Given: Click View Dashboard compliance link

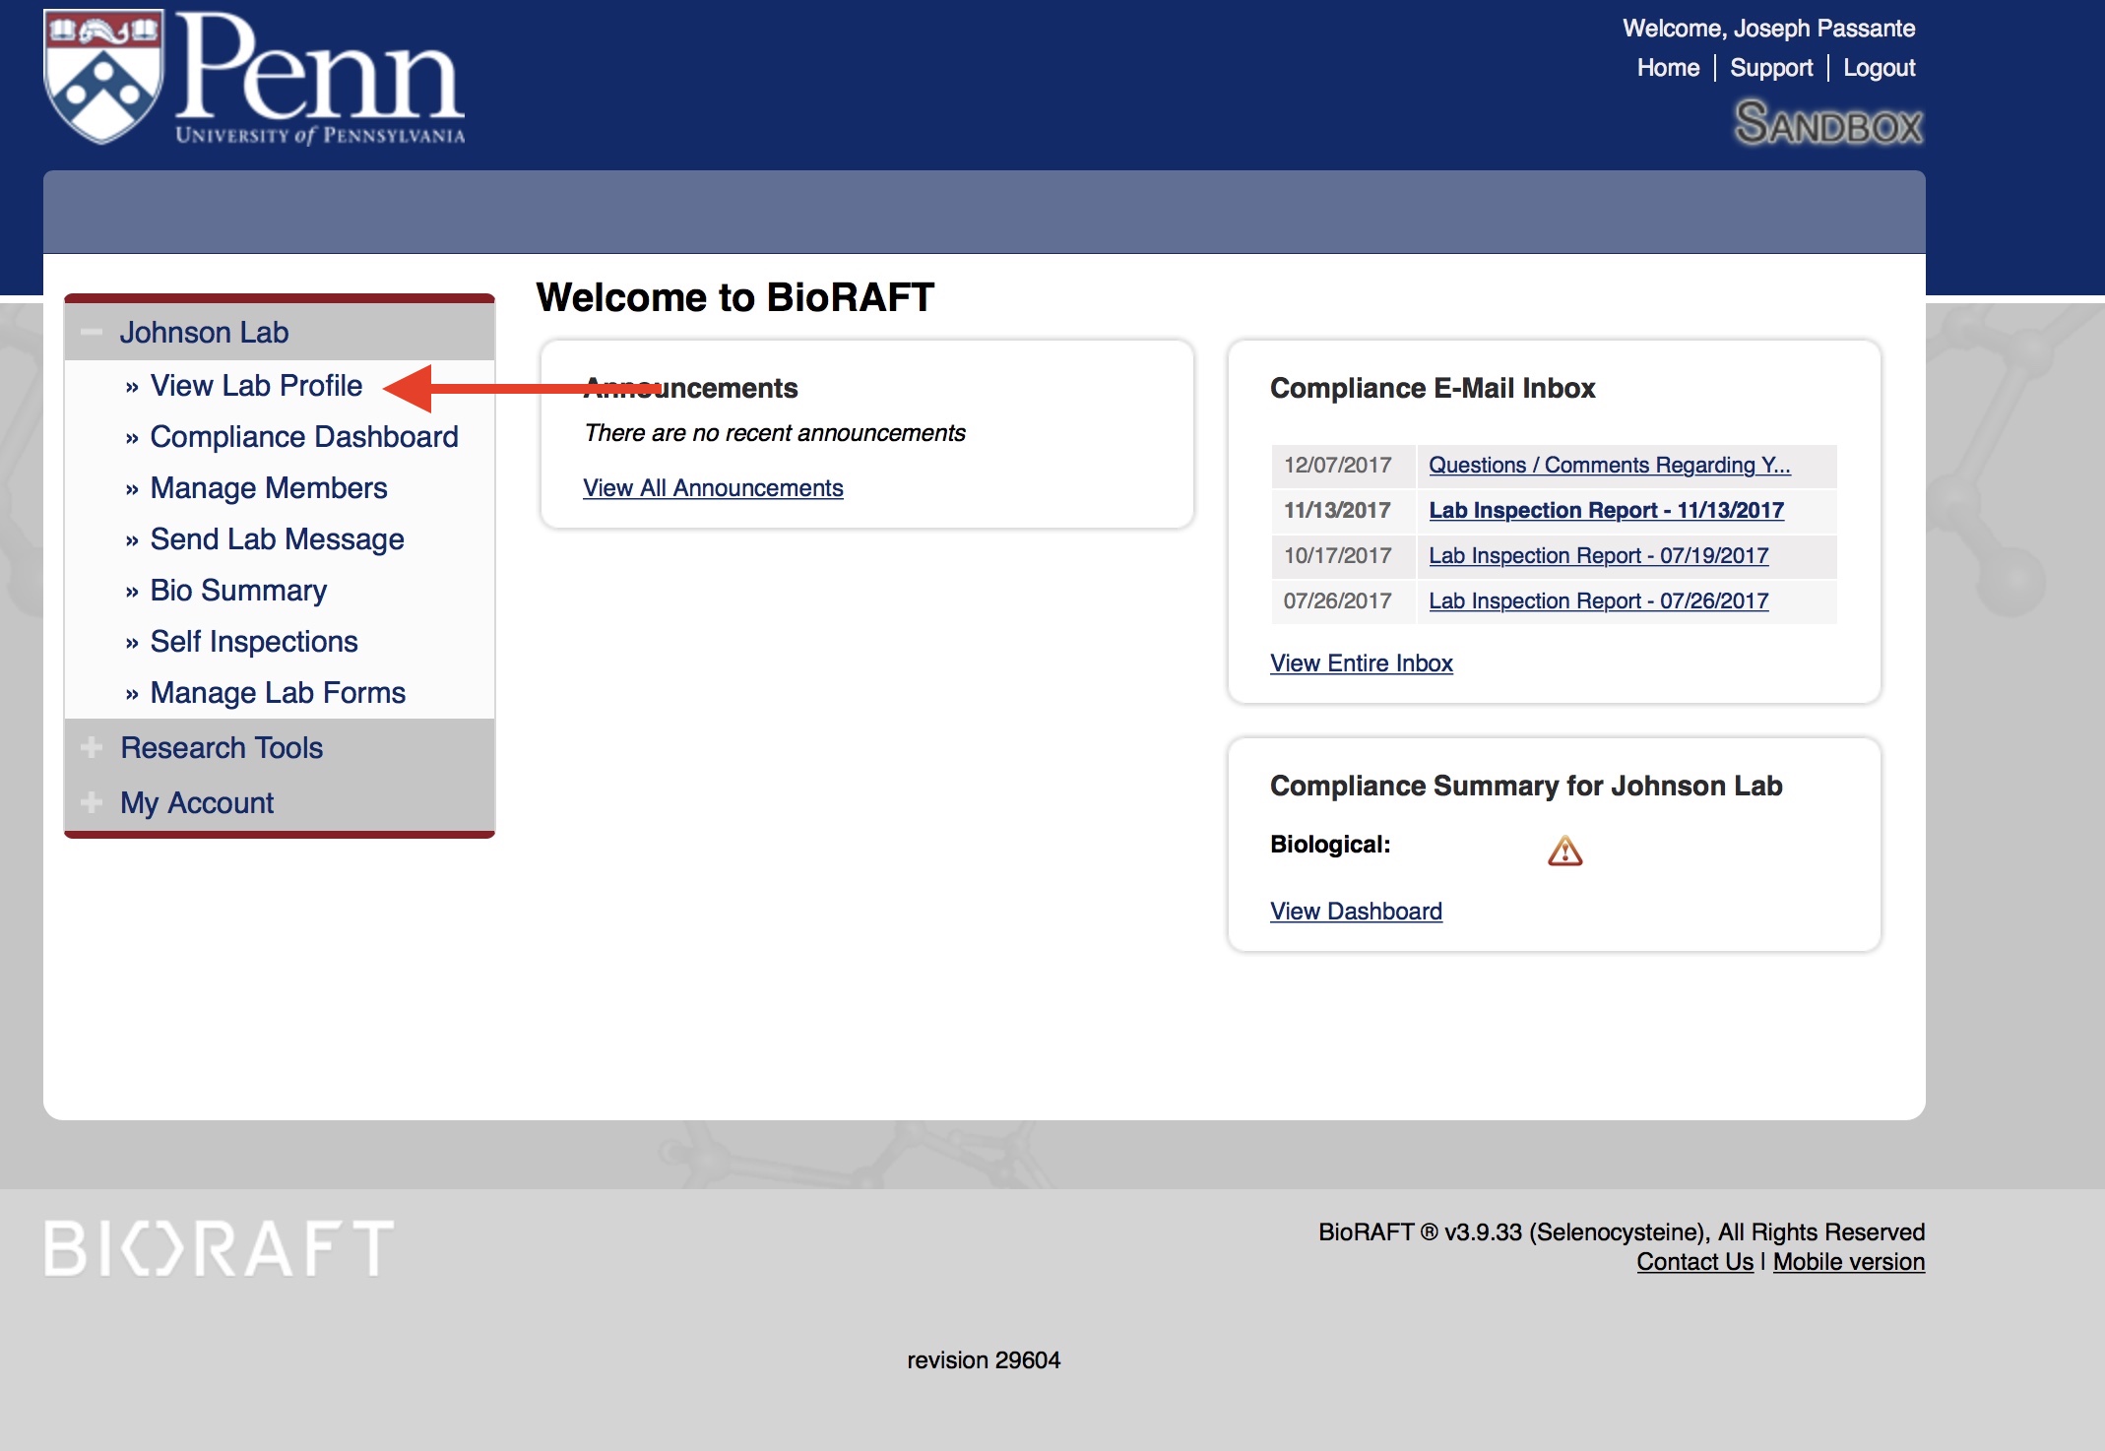Looking at the screenshot, I should point(1355,909).
